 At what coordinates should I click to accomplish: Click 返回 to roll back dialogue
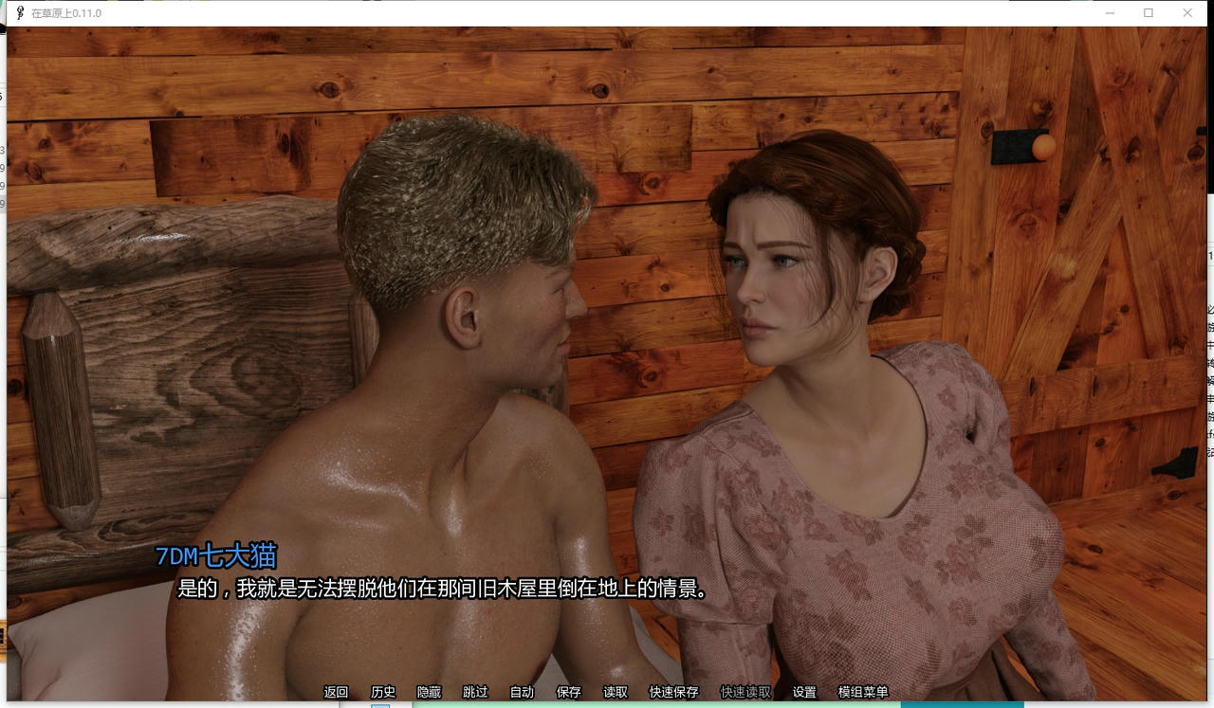coord(337,692)
